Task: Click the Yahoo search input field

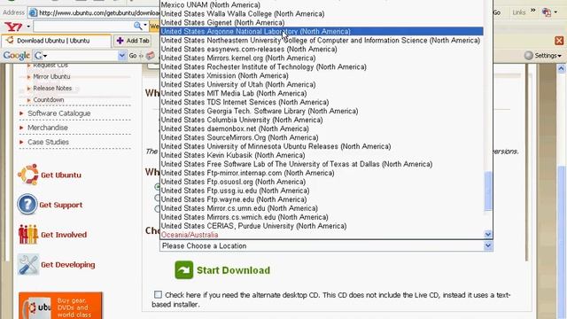Action: 82,26
